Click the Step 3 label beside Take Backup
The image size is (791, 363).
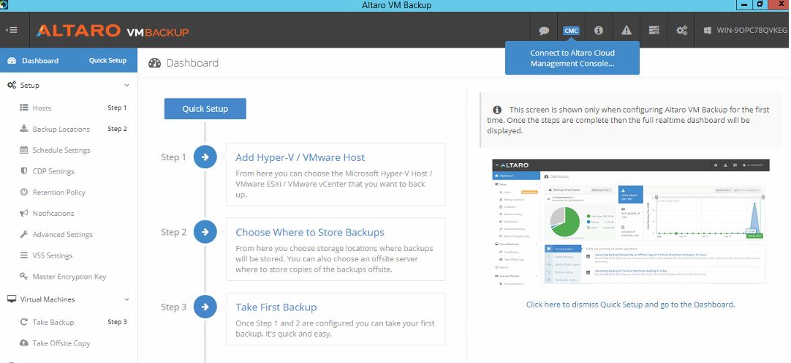point(117,322)
